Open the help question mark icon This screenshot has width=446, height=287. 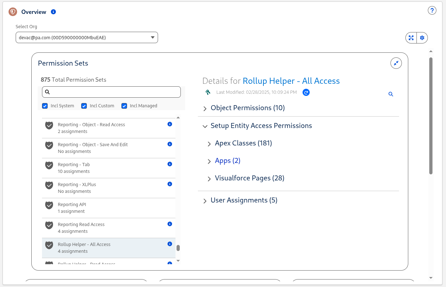(432, 10)
